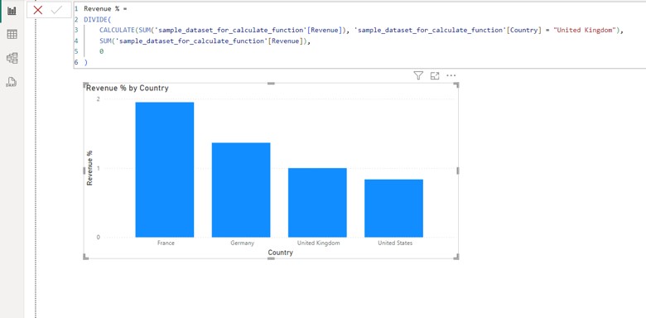
Task: Click the DIVIDE( function in formula bar
Action: (x=98, y=19)
